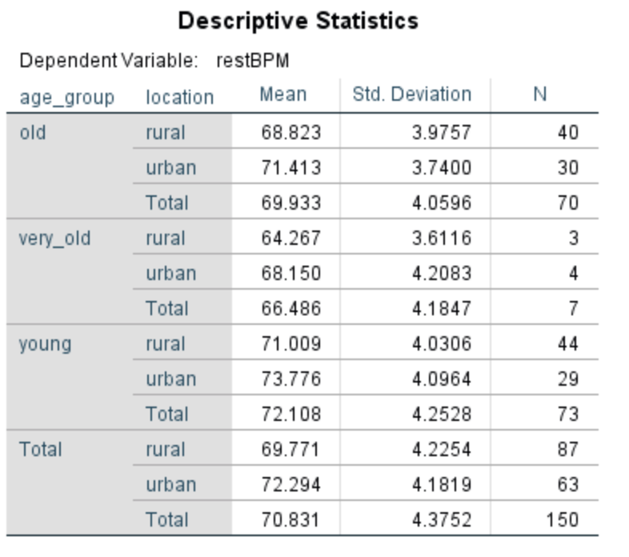
Task: Select standard deviation 3.6116
Action: coord(442,238)
